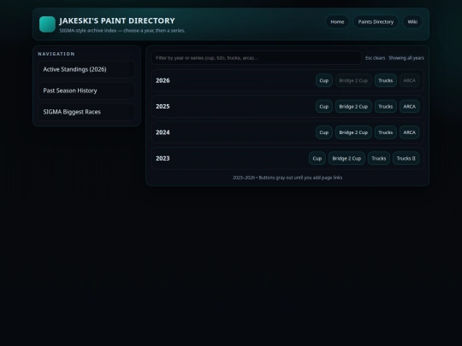Click the 2025 year label

(x=163, y=107)
